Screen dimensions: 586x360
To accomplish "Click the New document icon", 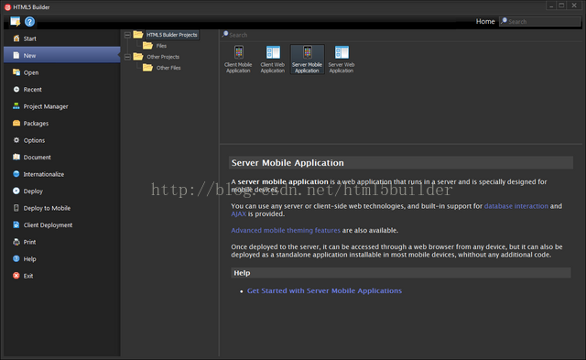I will [16, 55].
